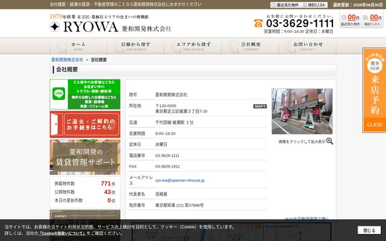This screenshot has width=386, height=241.
Task: Select the 会社概要 menu tab
Action: (251, 46)
